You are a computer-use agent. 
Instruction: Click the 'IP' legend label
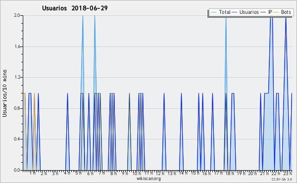(270, 12)
